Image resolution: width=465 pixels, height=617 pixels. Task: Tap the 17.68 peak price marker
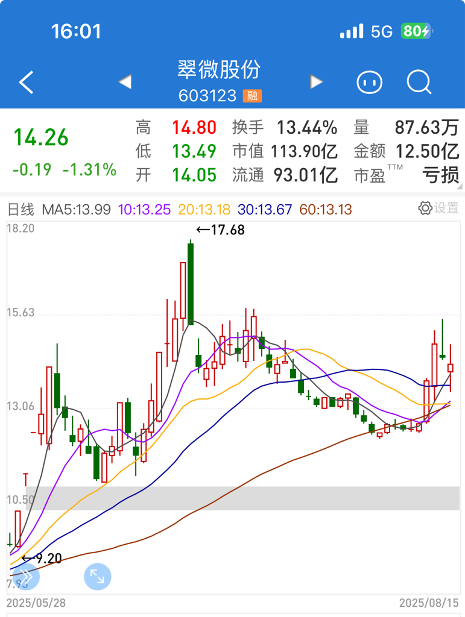click(x=221, y=230)
